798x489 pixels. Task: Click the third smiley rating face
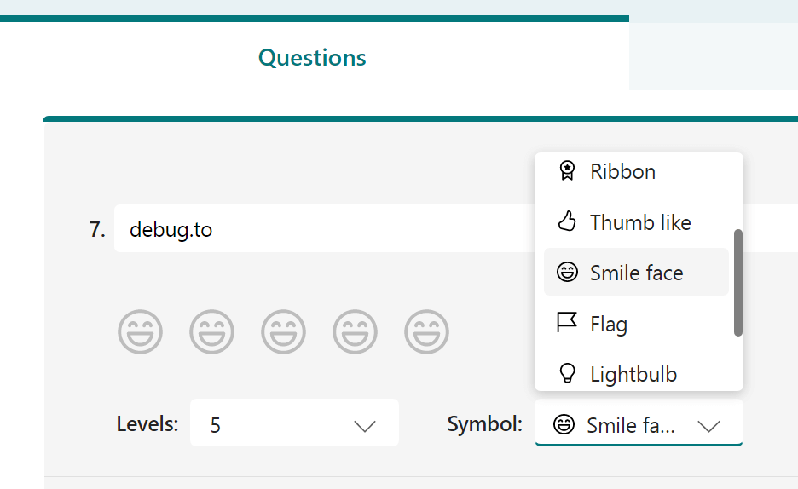coord(283,331)
